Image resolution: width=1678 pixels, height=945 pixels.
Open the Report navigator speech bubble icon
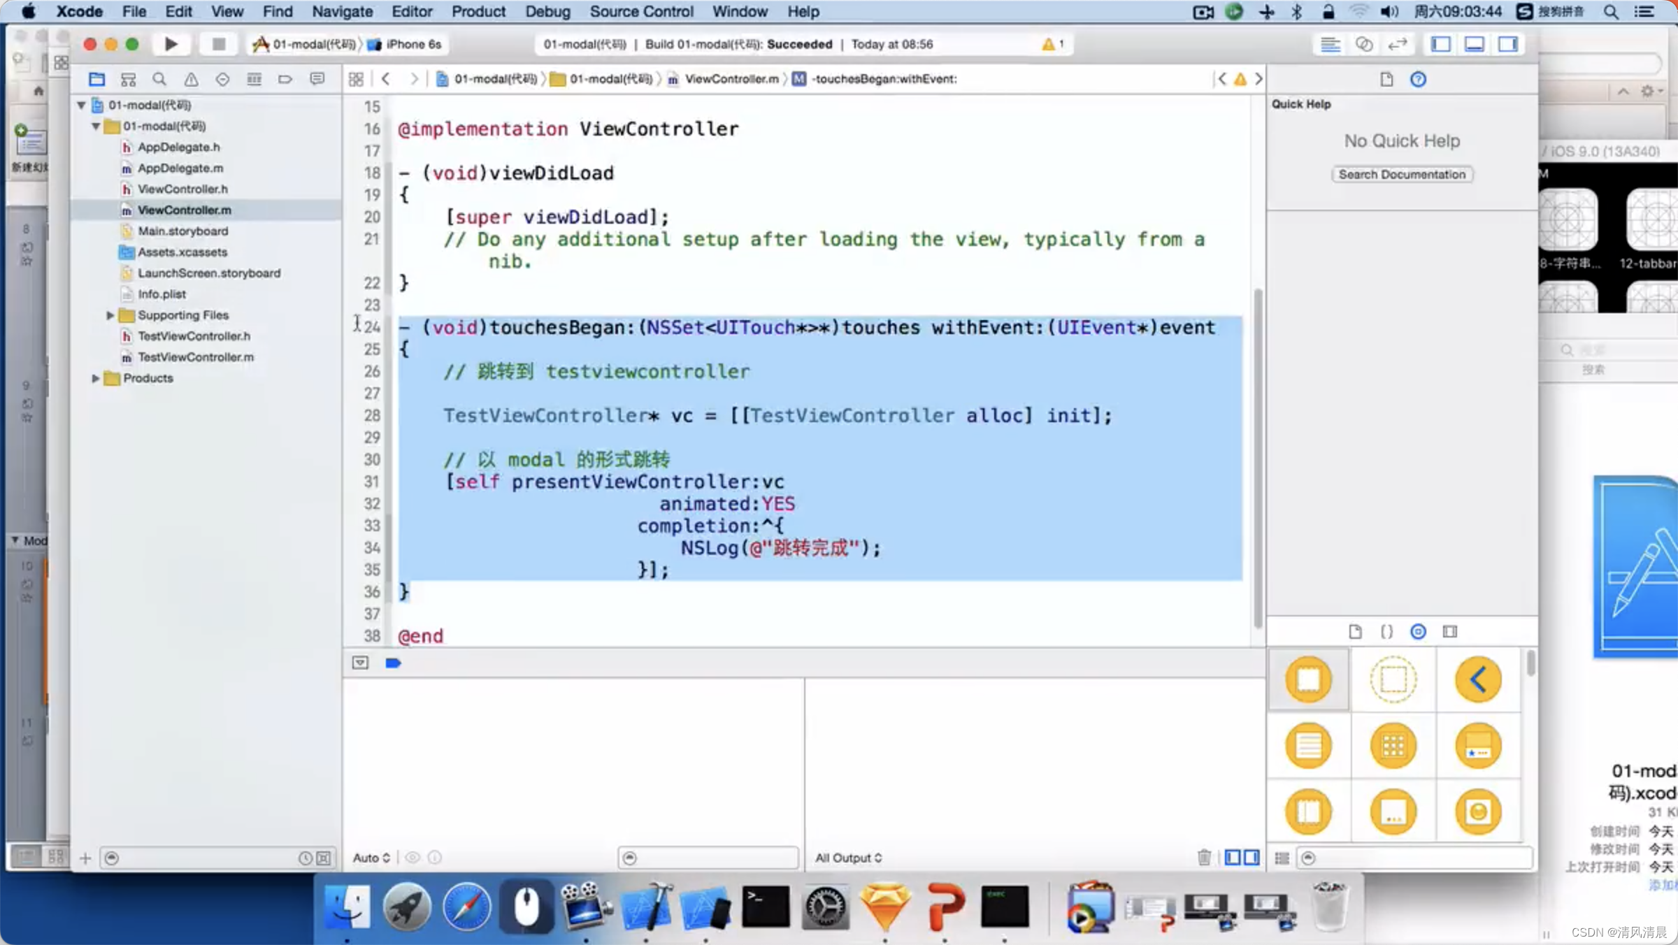(x=317, y=79)
